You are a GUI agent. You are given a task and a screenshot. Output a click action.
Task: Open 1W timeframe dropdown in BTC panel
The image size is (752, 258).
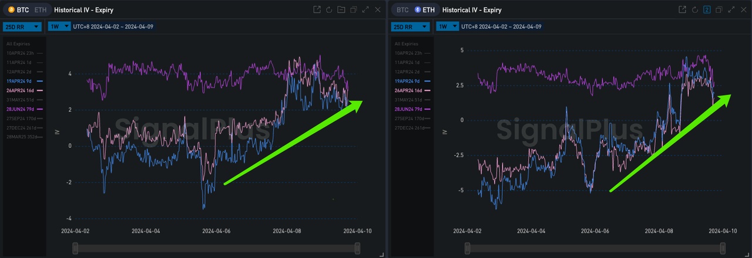(x=59, y=27)
